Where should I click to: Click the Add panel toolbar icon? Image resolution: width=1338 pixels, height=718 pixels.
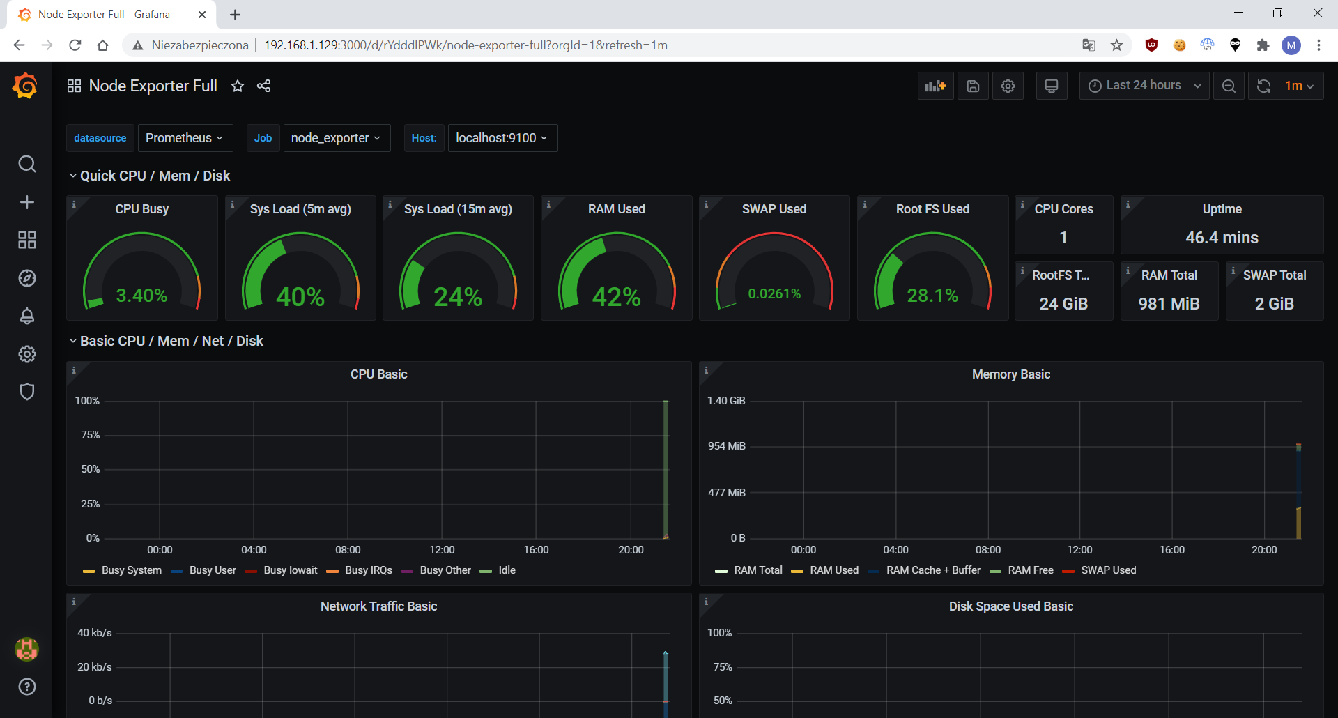pos(935,86)
